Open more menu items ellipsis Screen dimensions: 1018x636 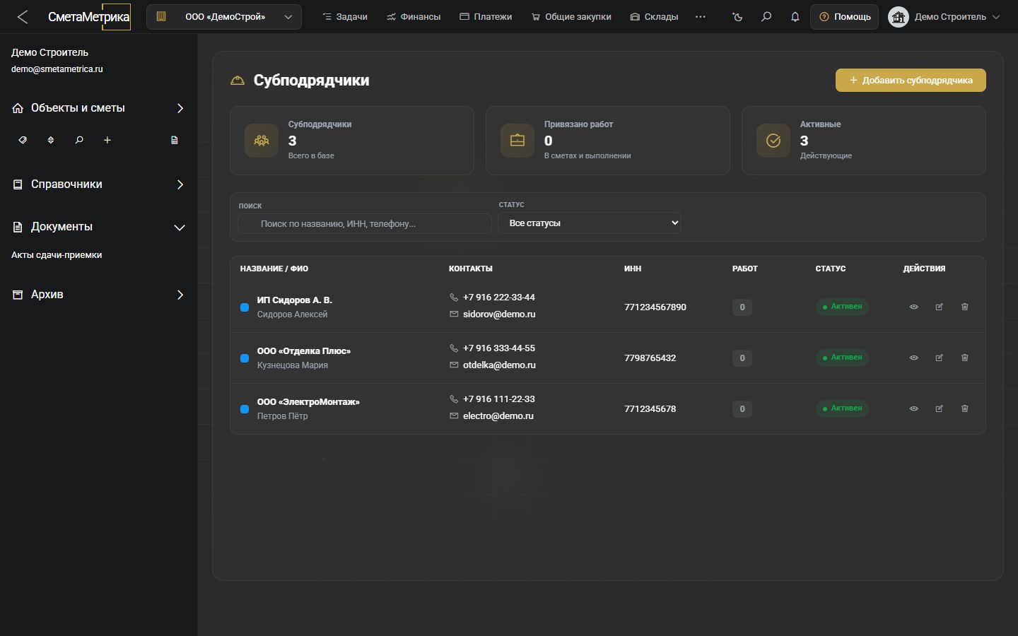tap(701, 17)
